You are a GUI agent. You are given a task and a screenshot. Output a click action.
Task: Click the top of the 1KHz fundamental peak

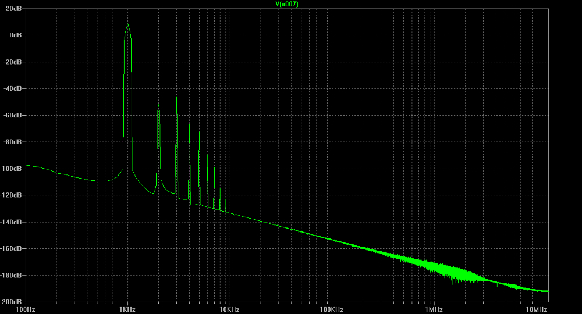tap(127, 24)
